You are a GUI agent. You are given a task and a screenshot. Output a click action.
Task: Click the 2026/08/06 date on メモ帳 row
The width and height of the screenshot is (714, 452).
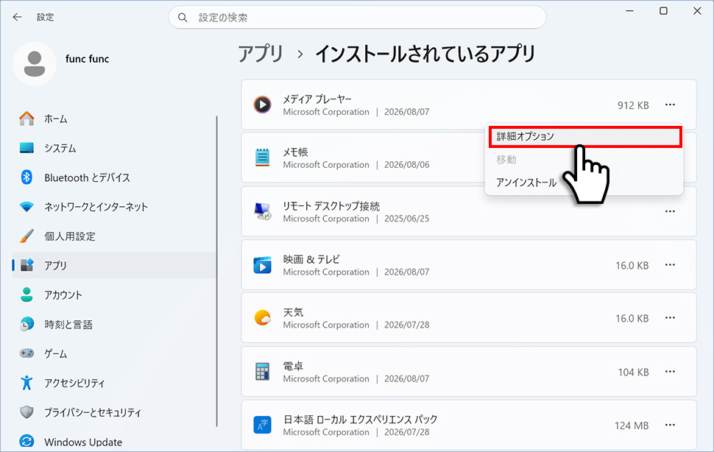point(406,165)
